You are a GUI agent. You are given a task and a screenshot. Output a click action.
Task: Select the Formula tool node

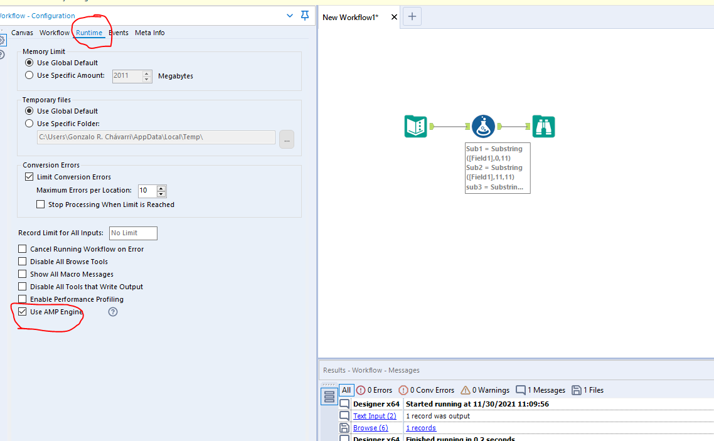pyautogui.click(x=483, y=127)
